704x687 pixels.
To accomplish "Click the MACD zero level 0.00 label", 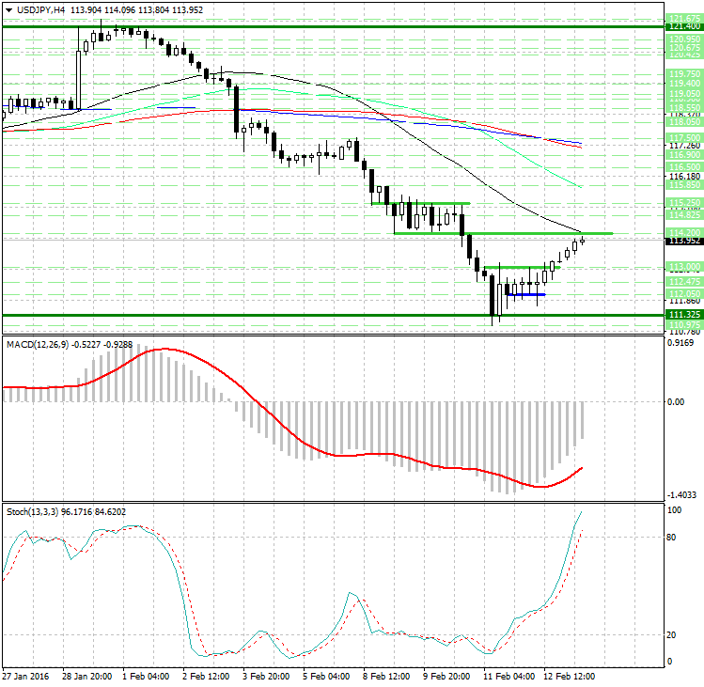I will 676,402.
